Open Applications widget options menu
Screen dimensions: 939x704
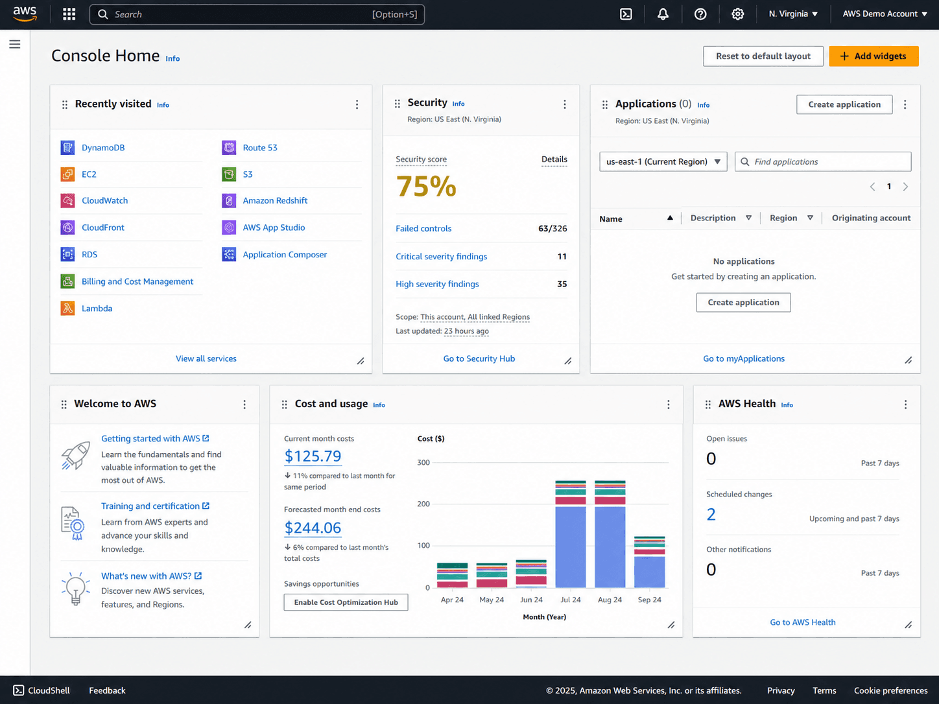905,104
